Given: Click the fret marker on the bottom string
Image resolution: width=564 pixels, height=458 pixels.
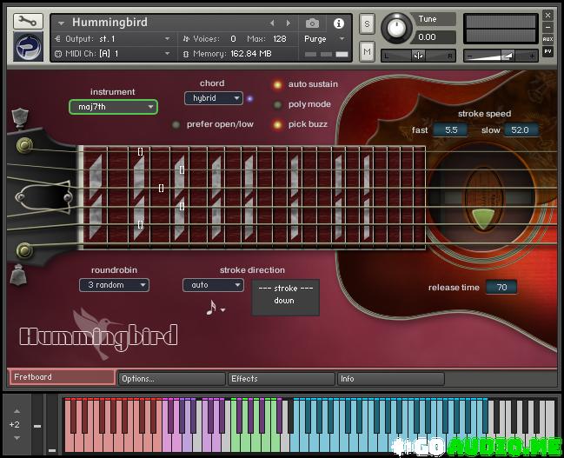Looking at the screenshot, I should coord(140,225).
